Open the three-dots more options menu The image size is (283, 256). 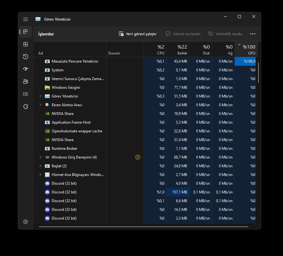253,34
